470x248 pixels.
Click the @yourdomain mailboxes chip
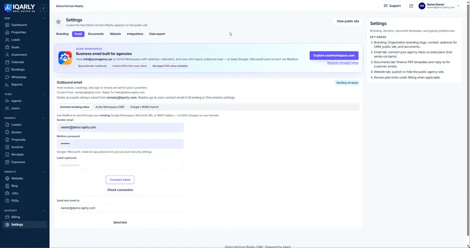(92, 66)
